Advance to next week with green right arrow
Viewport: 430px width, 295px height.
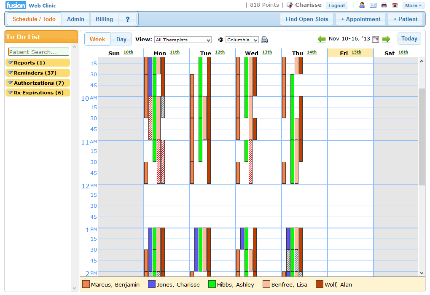point(386,39)
